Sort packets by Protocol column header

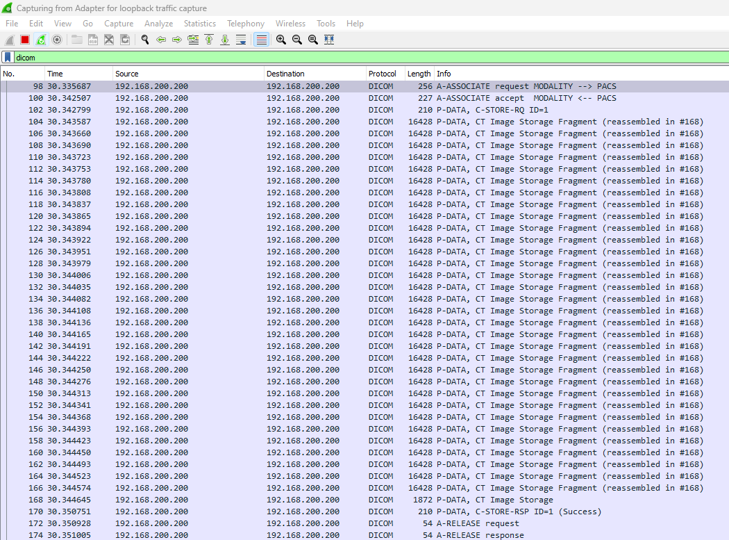[x=383, y=74]
